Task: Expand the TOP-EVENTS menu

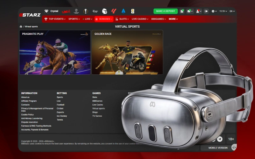Action: click(55, 19)
